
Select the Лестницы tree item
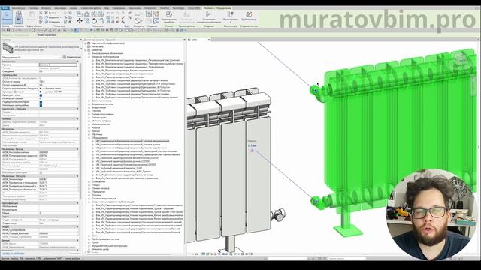click(98, 134)
